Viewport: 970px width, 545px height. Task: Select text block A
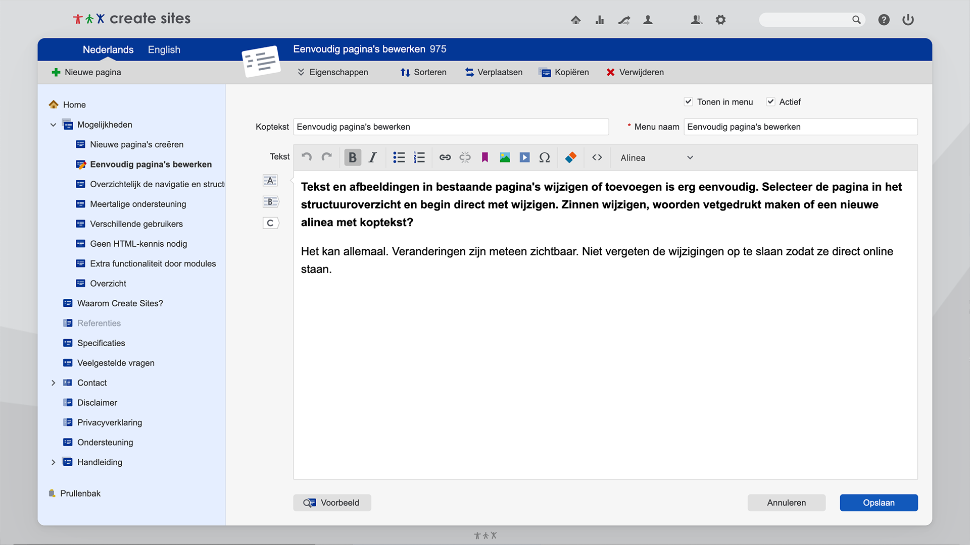[x=270, y=181]
